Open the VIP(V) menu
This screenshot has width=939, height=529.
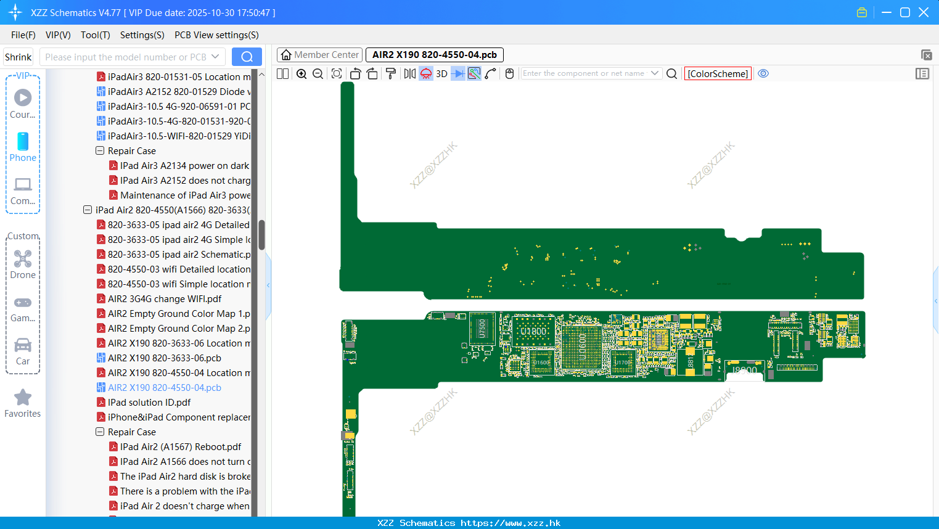[x=58, y=35]
